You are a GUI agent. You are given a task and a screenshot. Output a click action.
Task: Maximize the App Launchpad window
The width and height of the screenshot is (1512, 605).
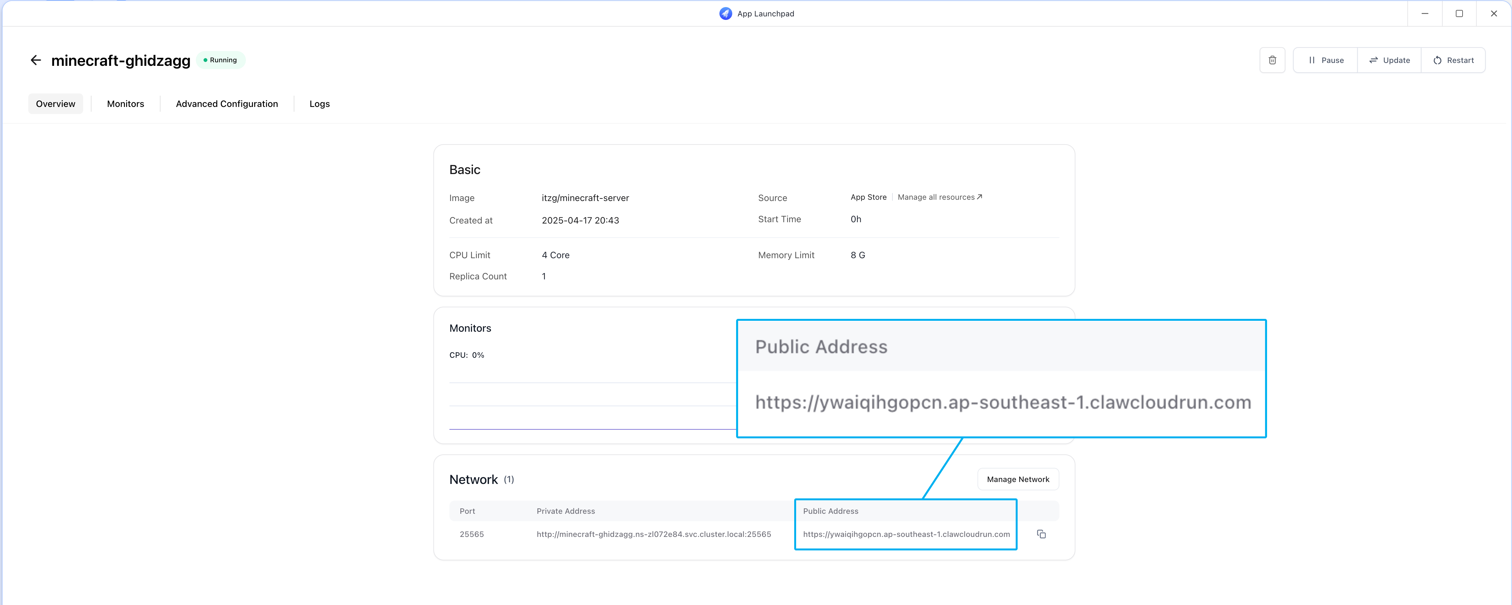tap(1459, 13)
